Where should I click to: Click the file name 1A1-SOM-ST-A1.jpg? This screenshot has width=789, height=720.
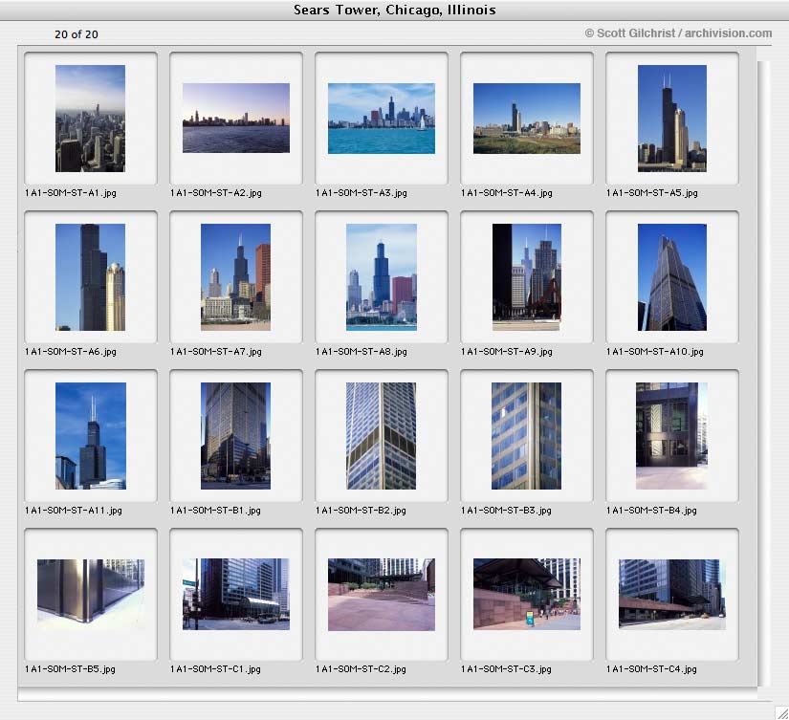click(71, 193)
